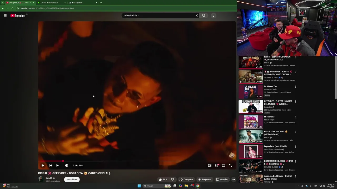
Task: Open the Legendario (feat. O'Neill) thumbnail
Action: pyautogui.click(x=251, y=151)
